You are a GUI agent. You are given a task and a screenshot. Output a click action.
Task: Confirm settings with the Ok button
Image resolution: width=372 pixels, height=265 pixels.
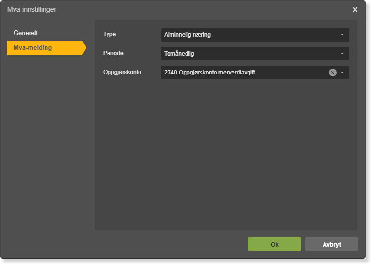[275, 244]
